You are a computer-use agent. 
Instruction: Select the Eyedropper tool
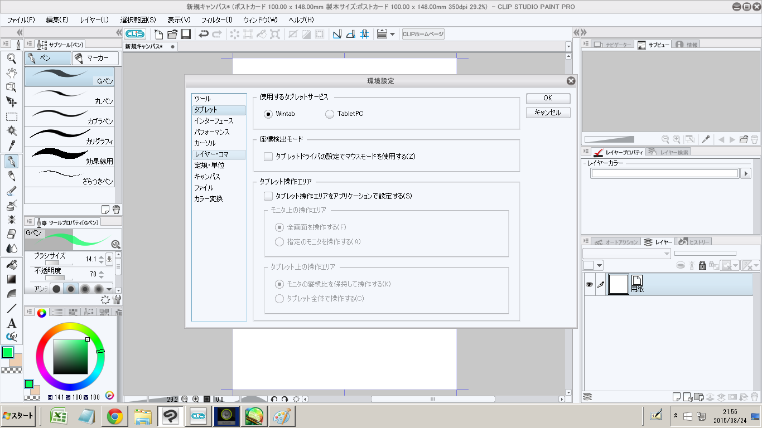[11, 146]
